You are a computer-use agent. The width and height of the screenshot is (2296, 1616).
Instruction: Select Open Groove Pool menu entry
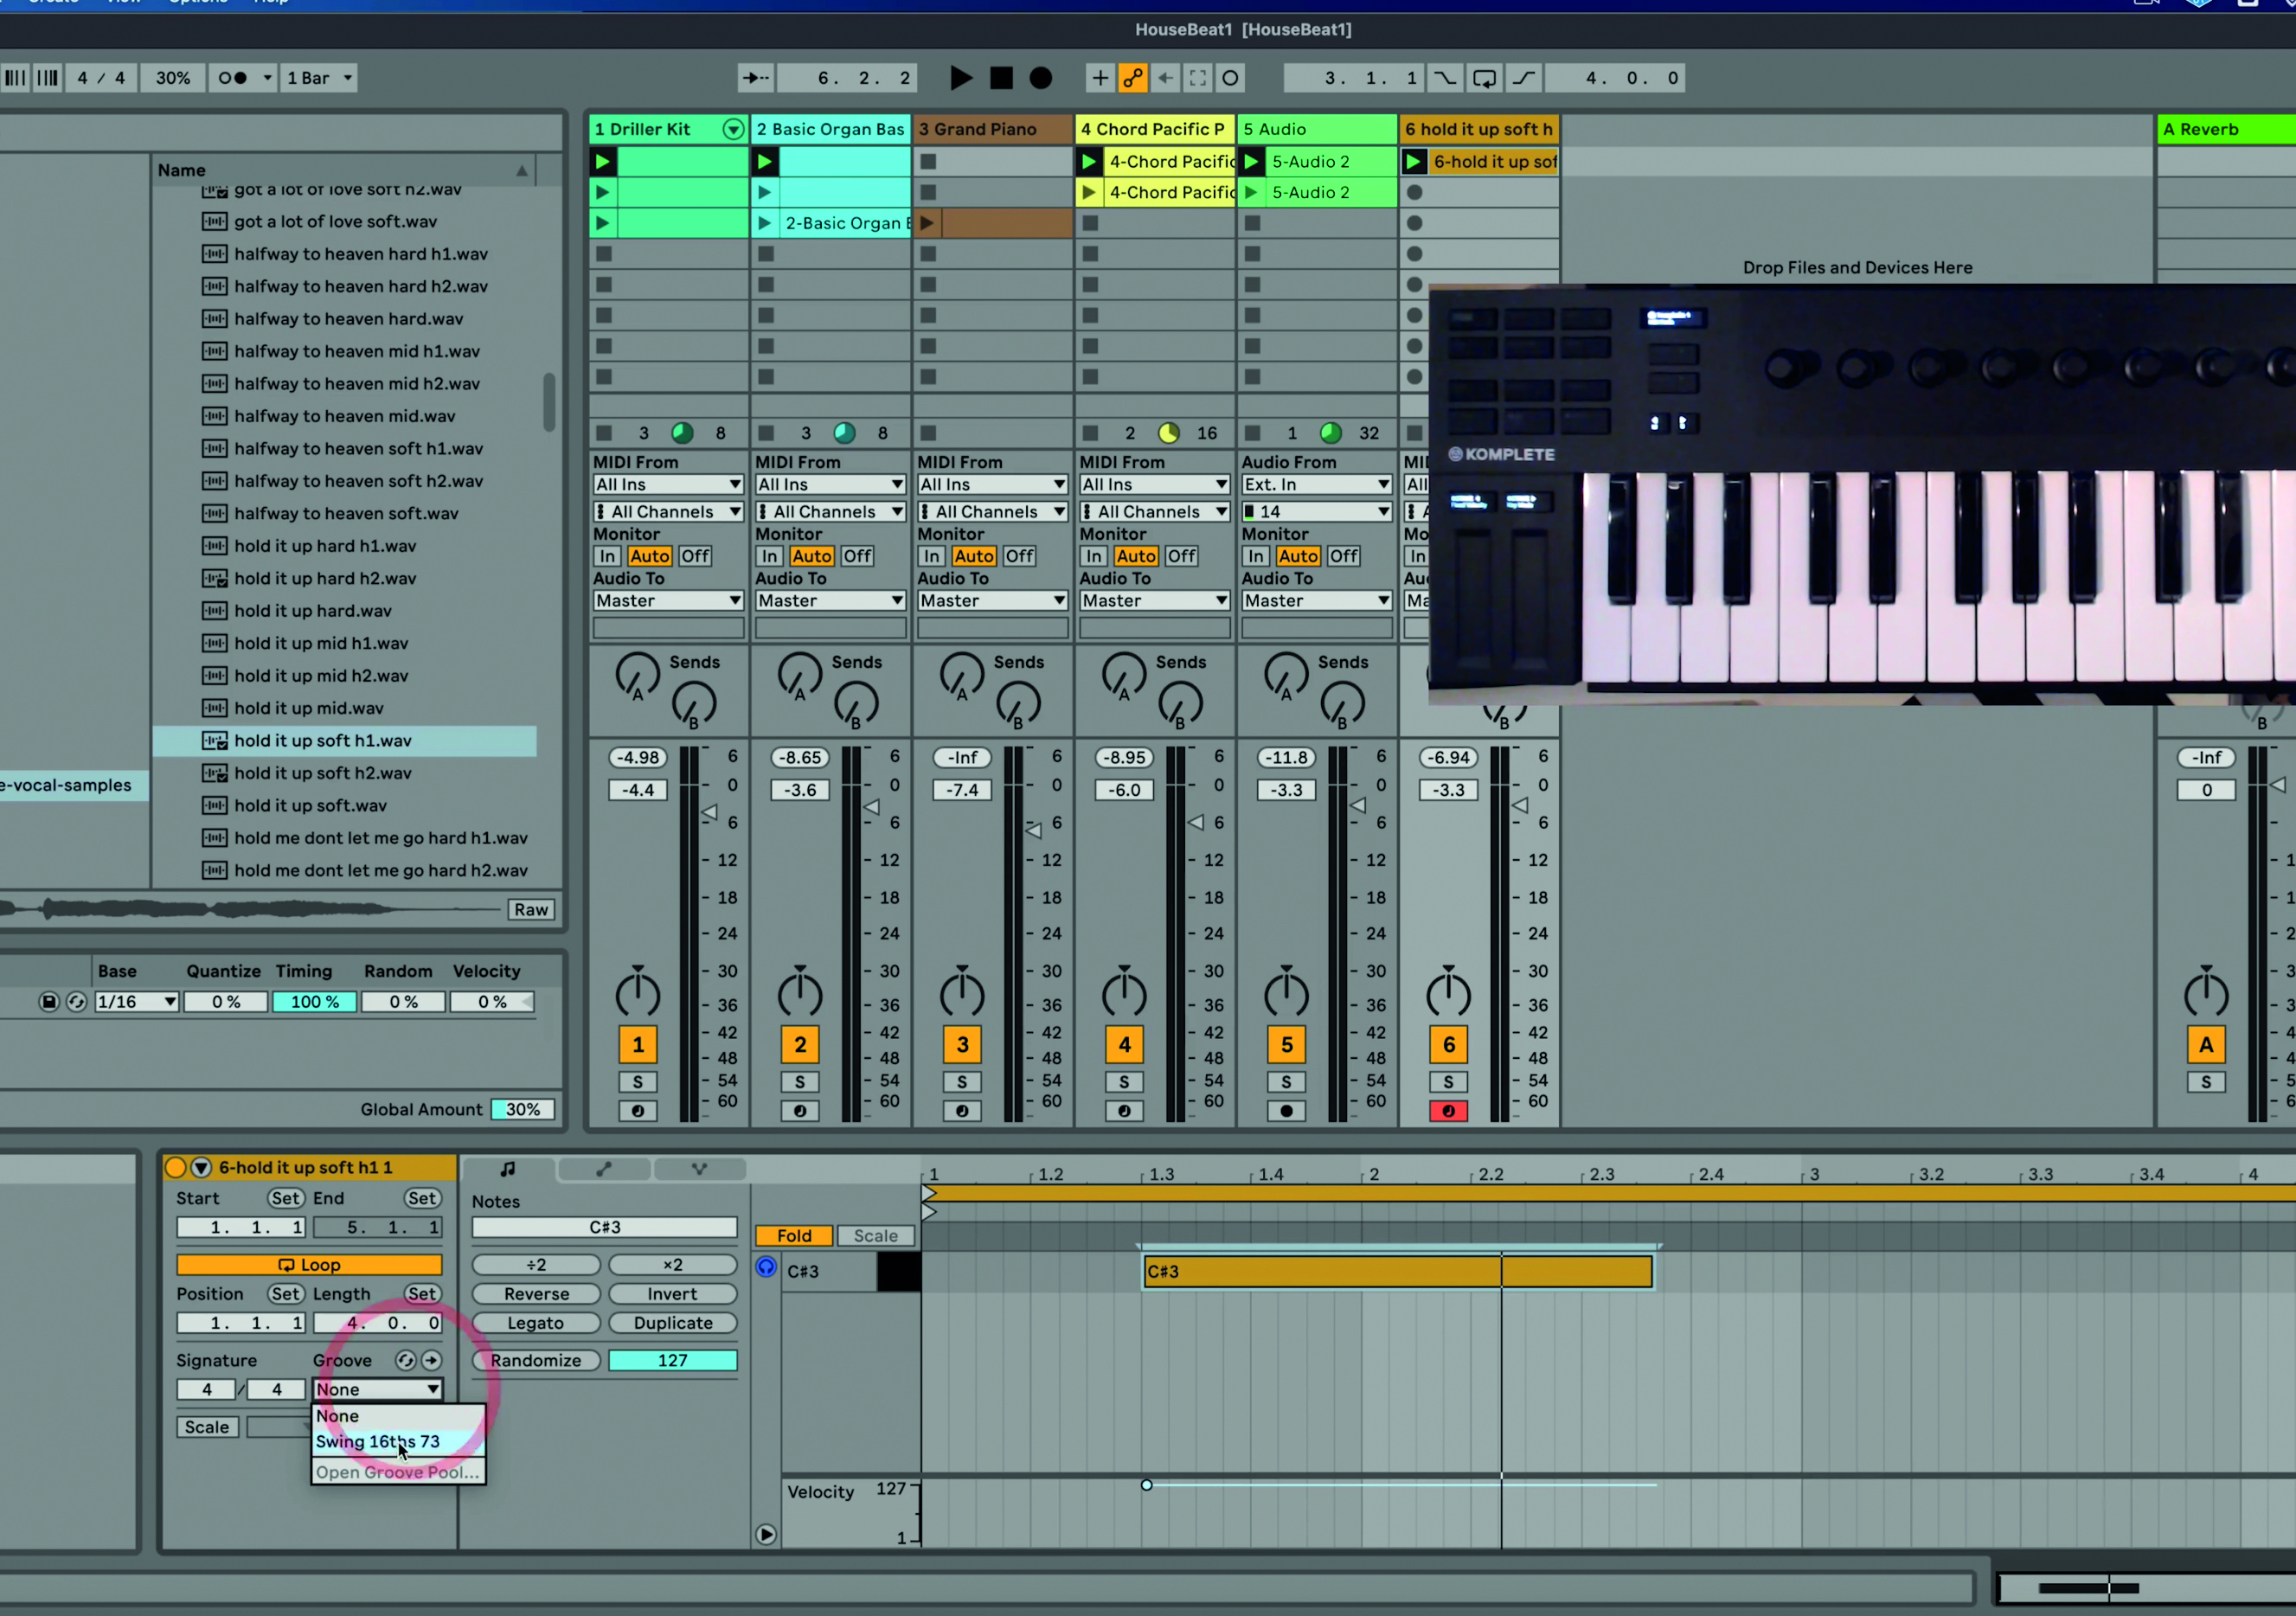[x=398, y=1472]
